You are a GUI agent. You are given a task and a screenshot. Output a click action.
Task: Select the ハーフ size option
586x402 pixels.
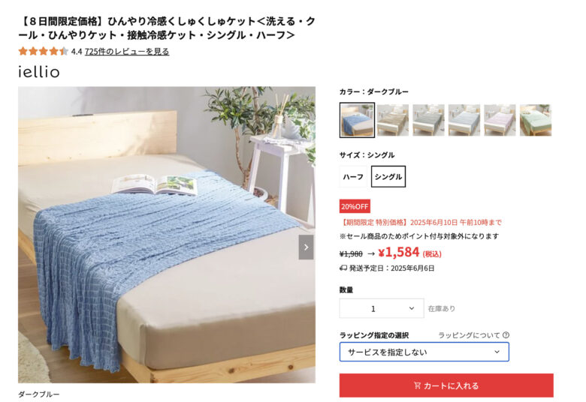pyautogui.click(x=353, y=176)
